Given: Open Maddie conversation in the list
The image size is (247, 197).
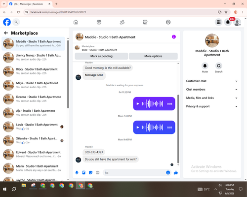Looking at the screenshot, I should [x=33, y=44].
